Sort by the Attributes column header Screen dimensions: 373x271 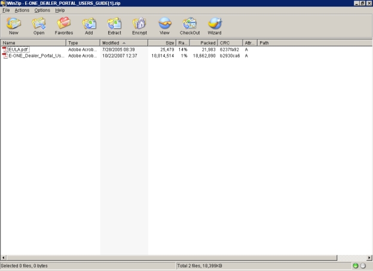click(x=250, y=43)
